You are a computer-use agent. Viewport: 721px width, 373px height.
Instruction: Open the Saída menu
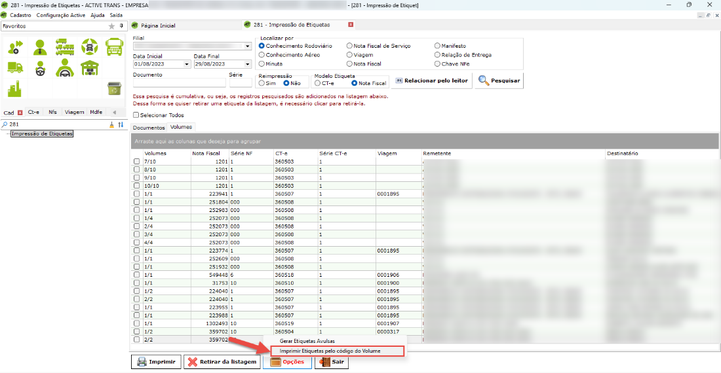[116, 15]
